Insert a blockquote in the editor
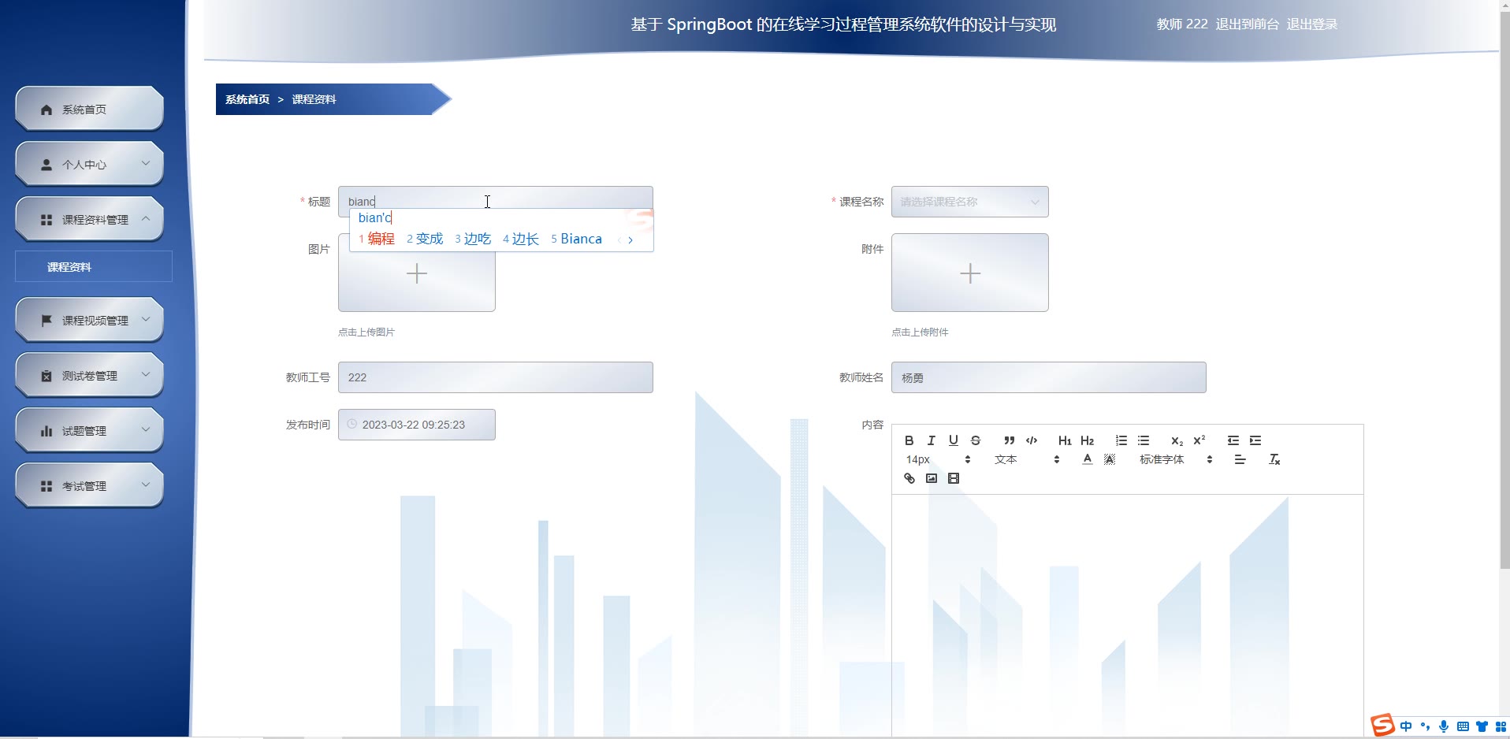 pos(1009,440)
